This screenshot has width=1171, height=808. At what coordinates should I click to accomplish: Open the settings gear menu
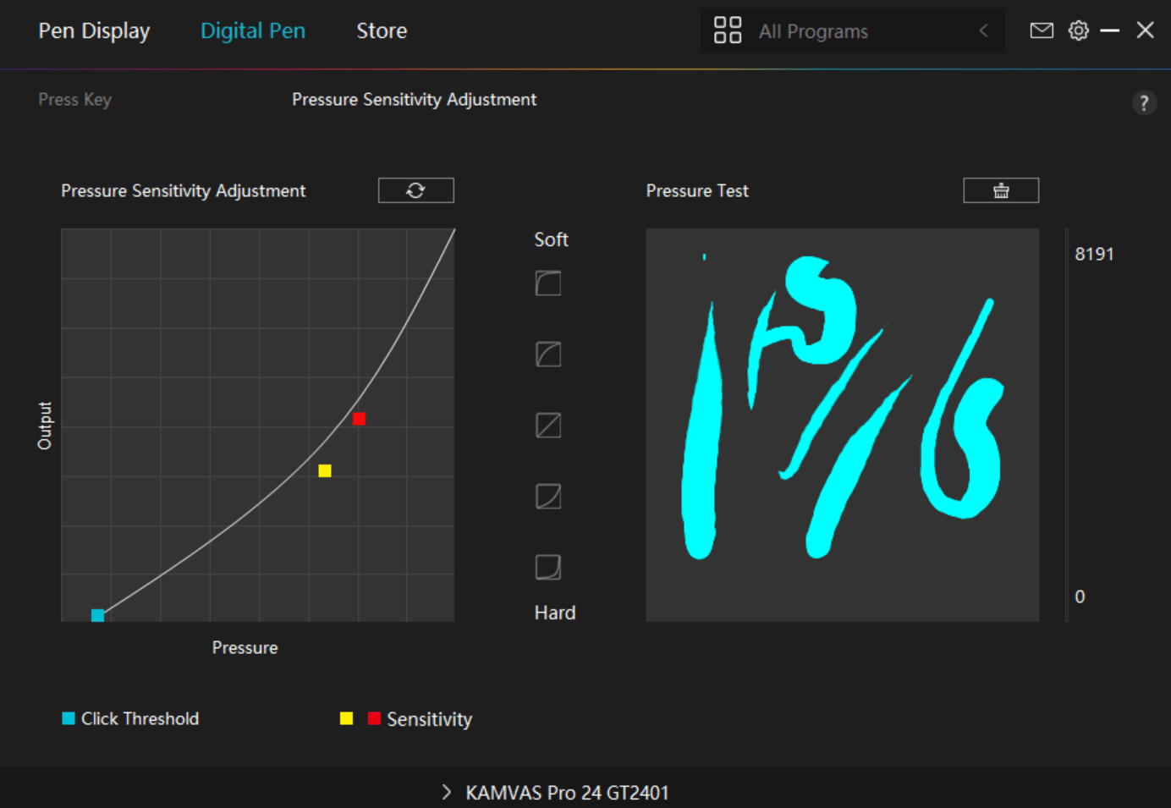tap(1078, 30)
